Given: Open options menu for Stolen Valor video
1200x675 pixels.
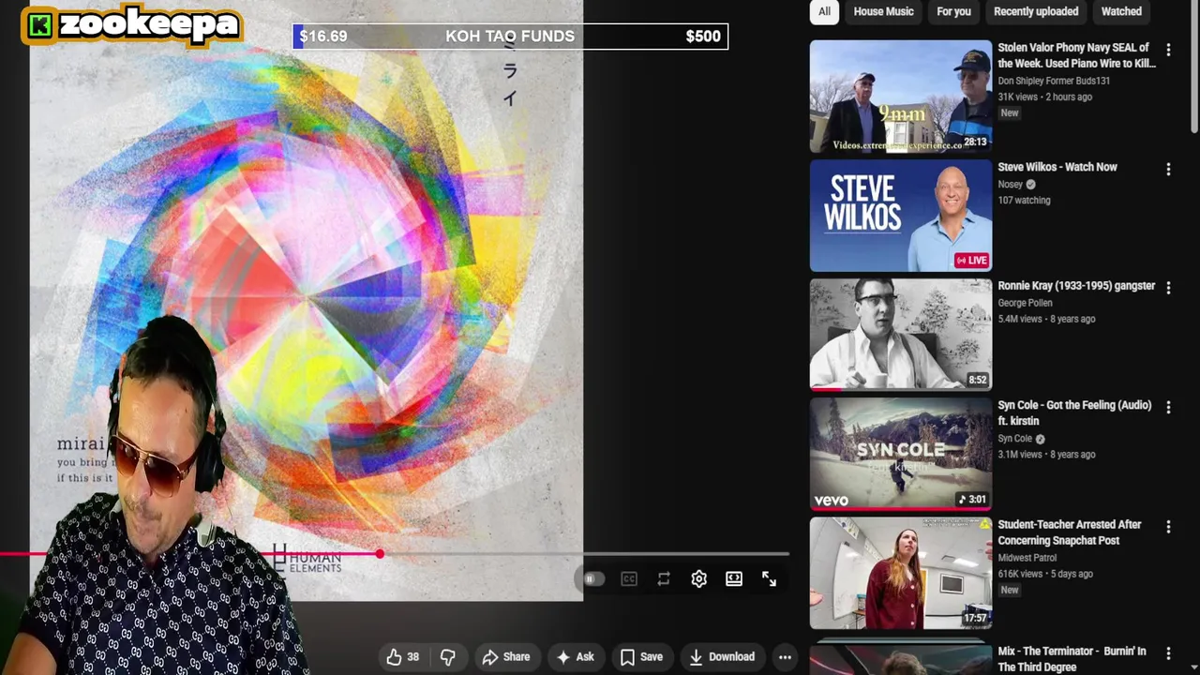Looking at the screenshot, I should pyautogui.click(x=1168, y=50).
